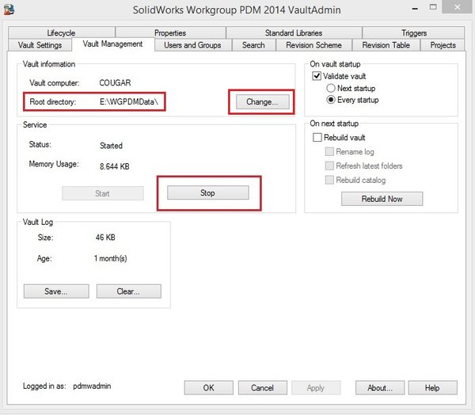Screen dimensions: 475x415
Task: Click Change... to change root directory
Action: point(262,102)
